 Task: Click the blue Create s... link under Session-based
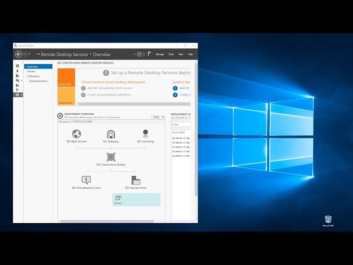point(185,95)
